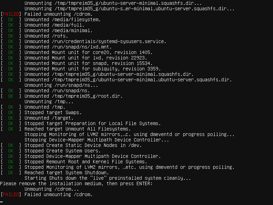The height and width of the screenshot is (205, 273).
Task: Click the core20 revision 1405 mount unit line
Action: click(88, 52)
